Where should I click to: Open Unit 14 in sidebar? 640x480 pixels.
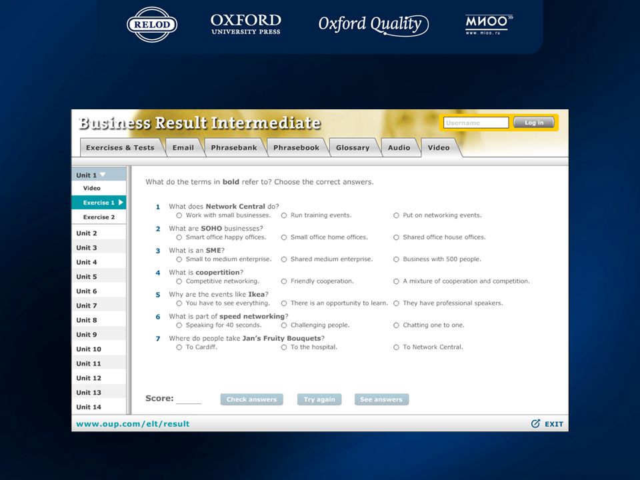tap(99, 407)
